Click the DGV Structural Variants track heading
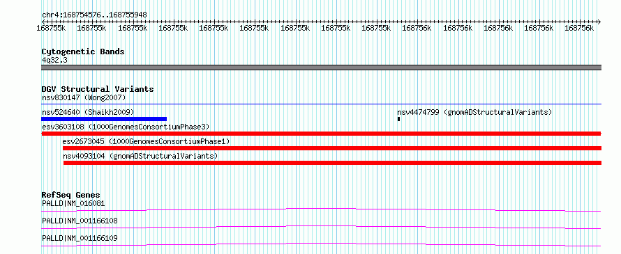Image resolution: width=621 pixels, height=254 pixels. (x=98, y=89)
